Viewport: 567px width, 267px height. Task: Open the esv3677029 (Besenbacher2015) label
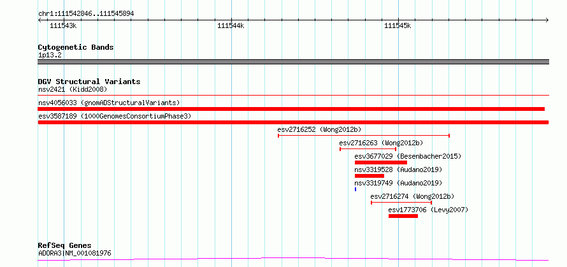408,156
